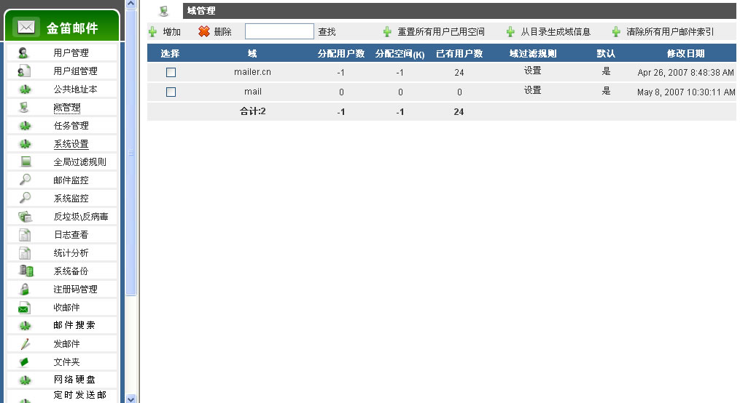Viewport: 740px width, 403px height.
Task: Click the 系统备份 database icon
Action: 25,271
